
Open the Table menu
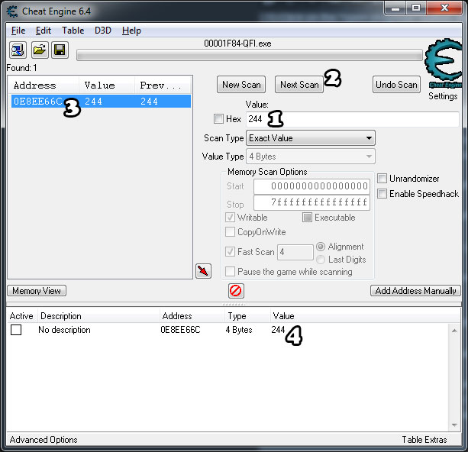coord(73,31)
